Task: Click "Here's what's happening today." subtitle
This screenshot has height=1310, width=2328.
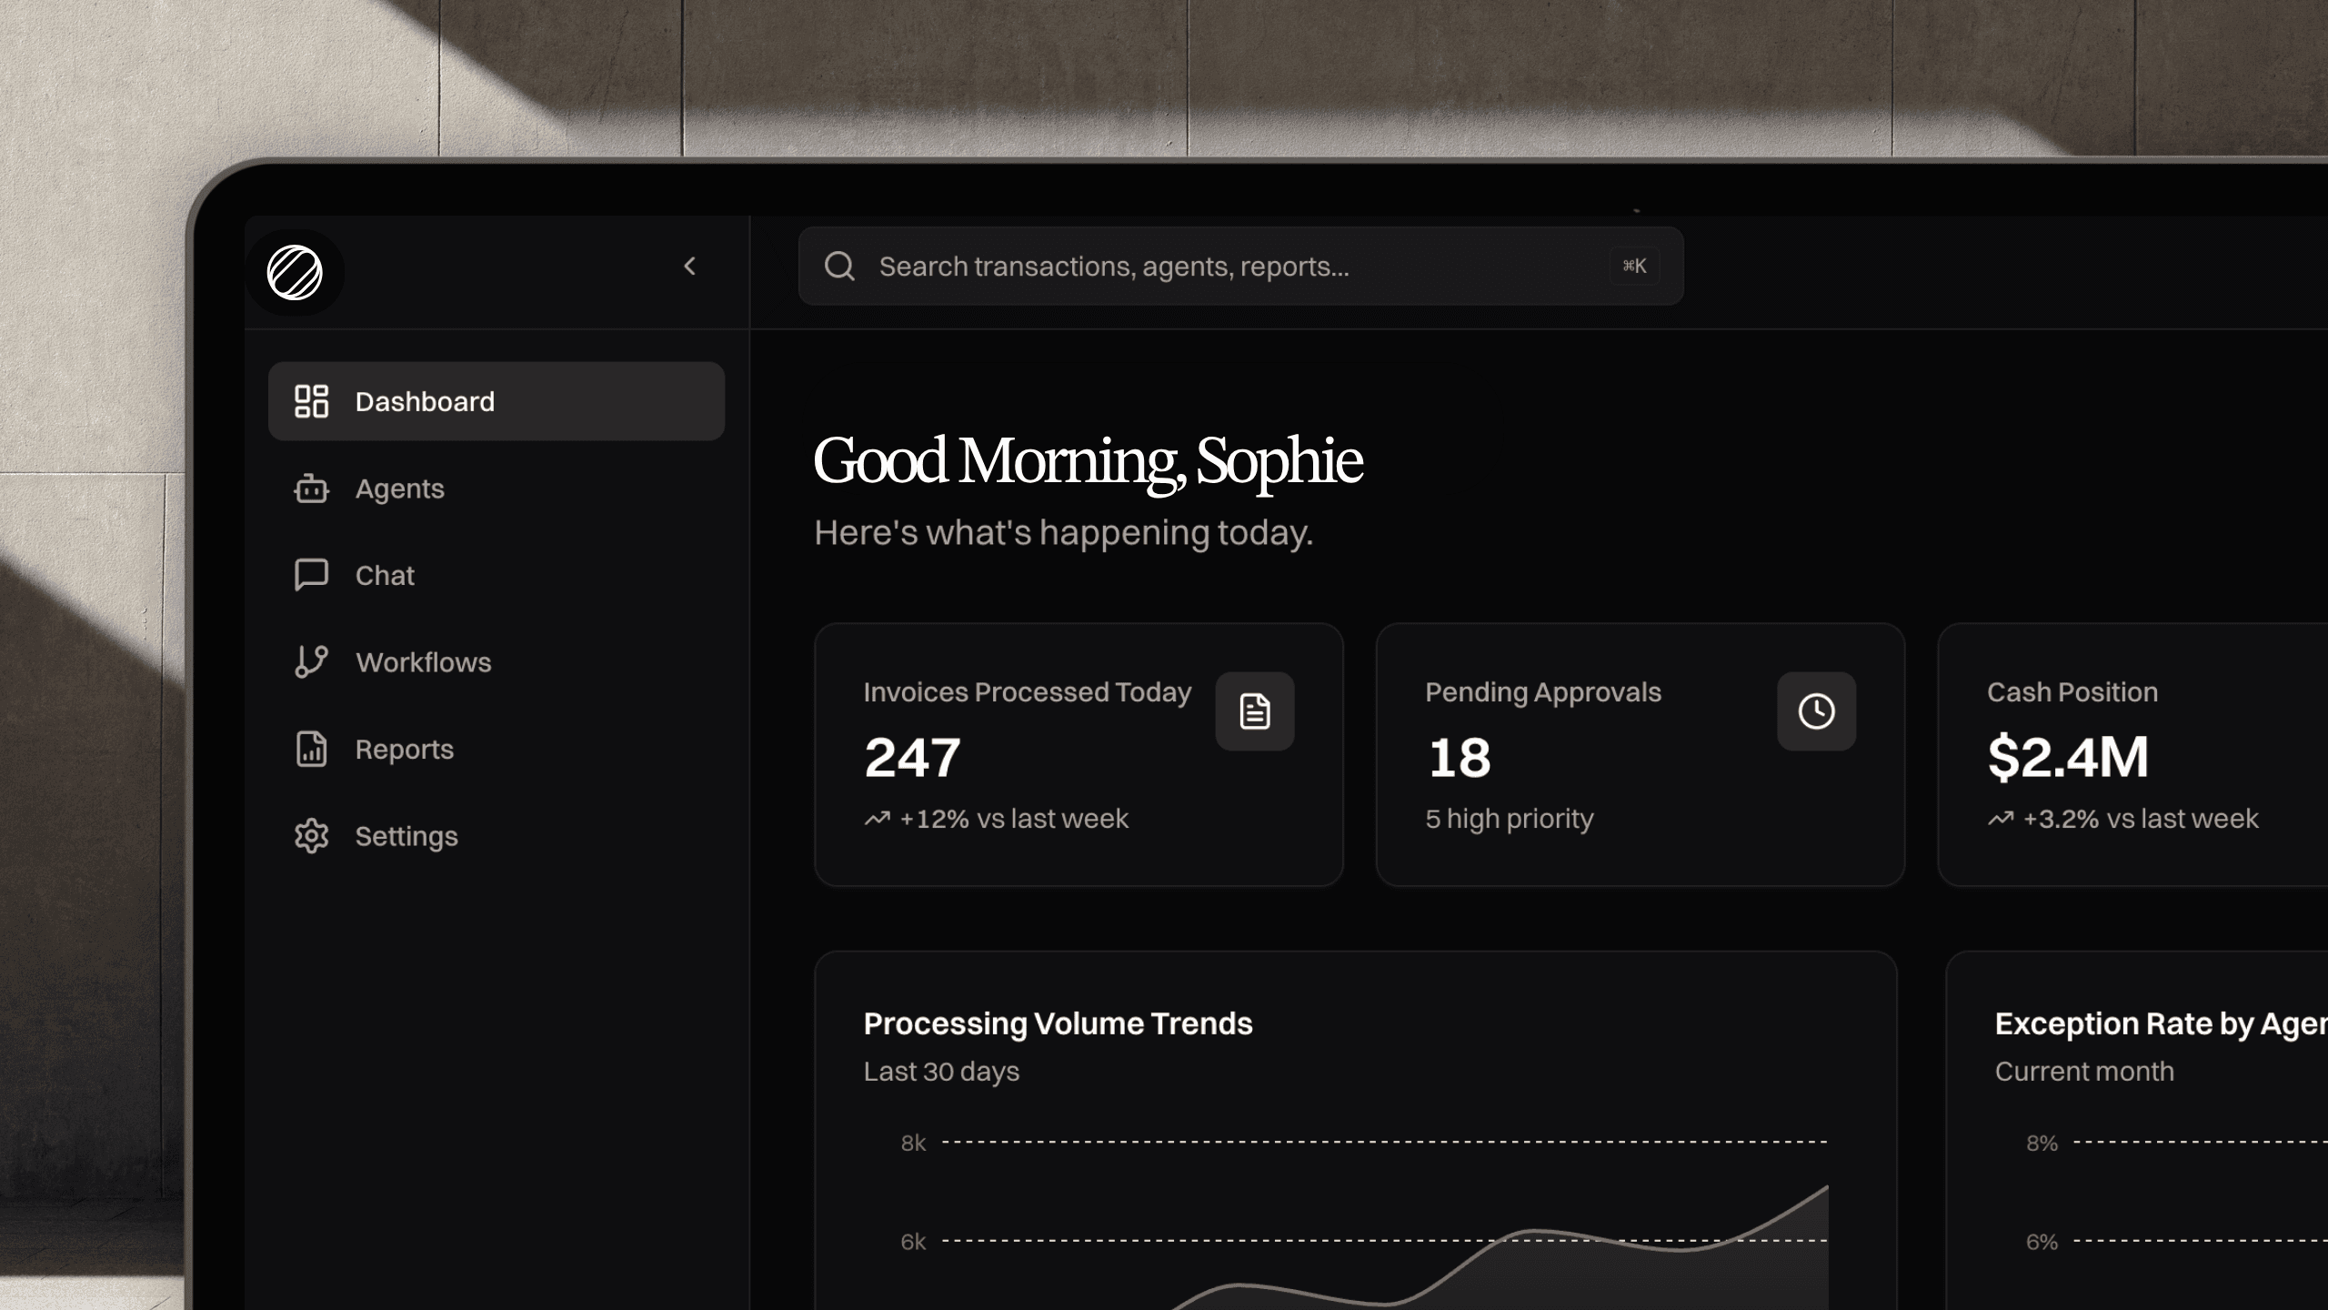Action: click(1064, 532)
